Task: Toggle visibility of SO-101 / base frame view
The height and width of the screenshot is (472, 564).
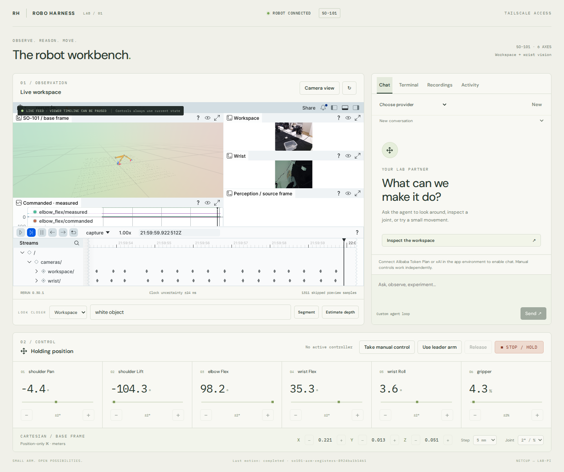Action: [x=208, y=118]
